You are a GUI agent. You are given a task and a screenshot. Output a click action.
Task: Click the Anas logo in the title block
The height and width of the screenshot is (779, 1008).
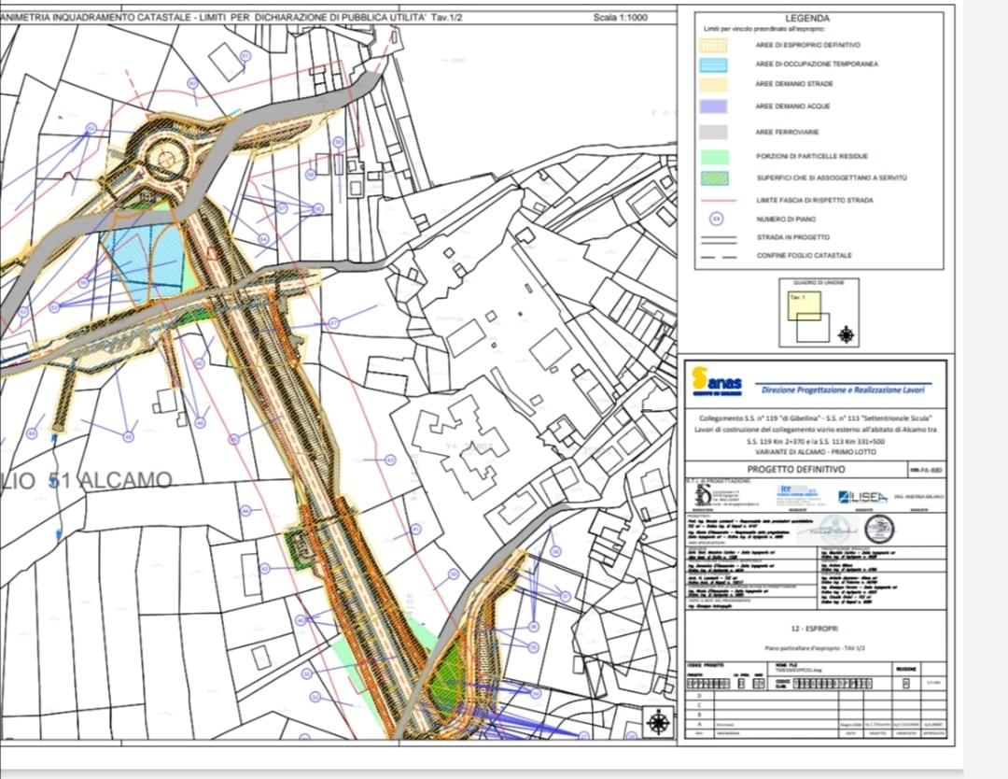click(x=716, y=381)
